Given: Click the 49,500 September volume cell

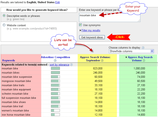Looking at the screenshot, I should 99,81.
